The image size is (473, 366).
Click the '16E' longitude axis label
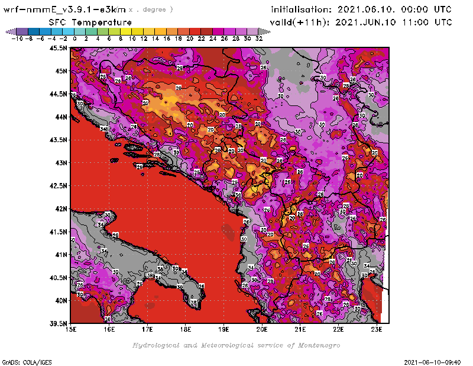click(x=109, y=329)
